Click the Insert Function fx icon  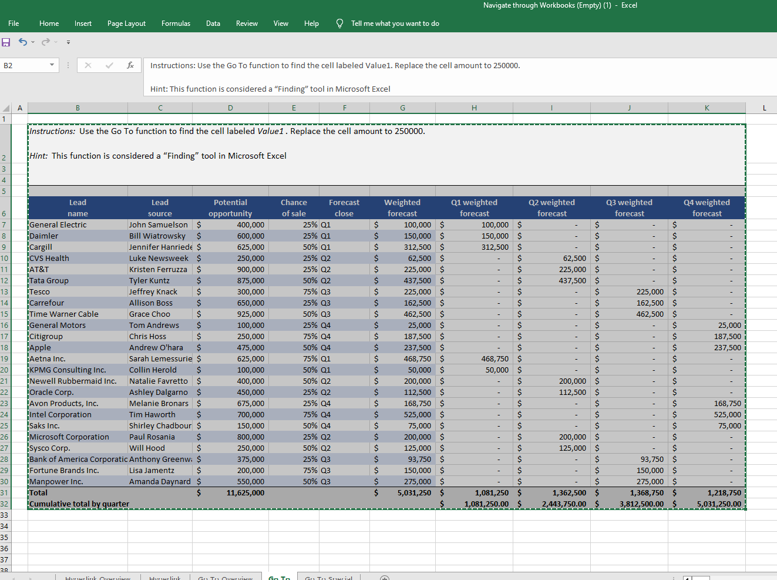tap(130, 65)
